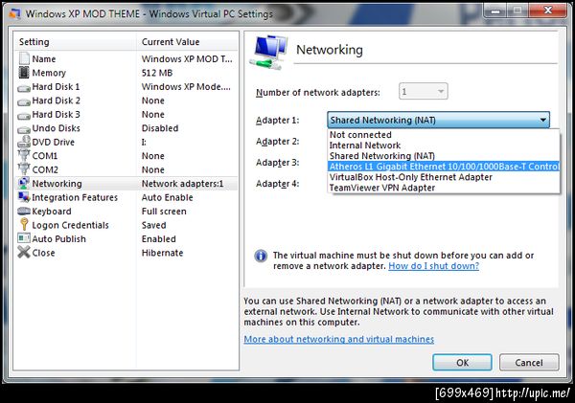
Task: Click the Logon Credentials key icon
Action: coord(24,225)
